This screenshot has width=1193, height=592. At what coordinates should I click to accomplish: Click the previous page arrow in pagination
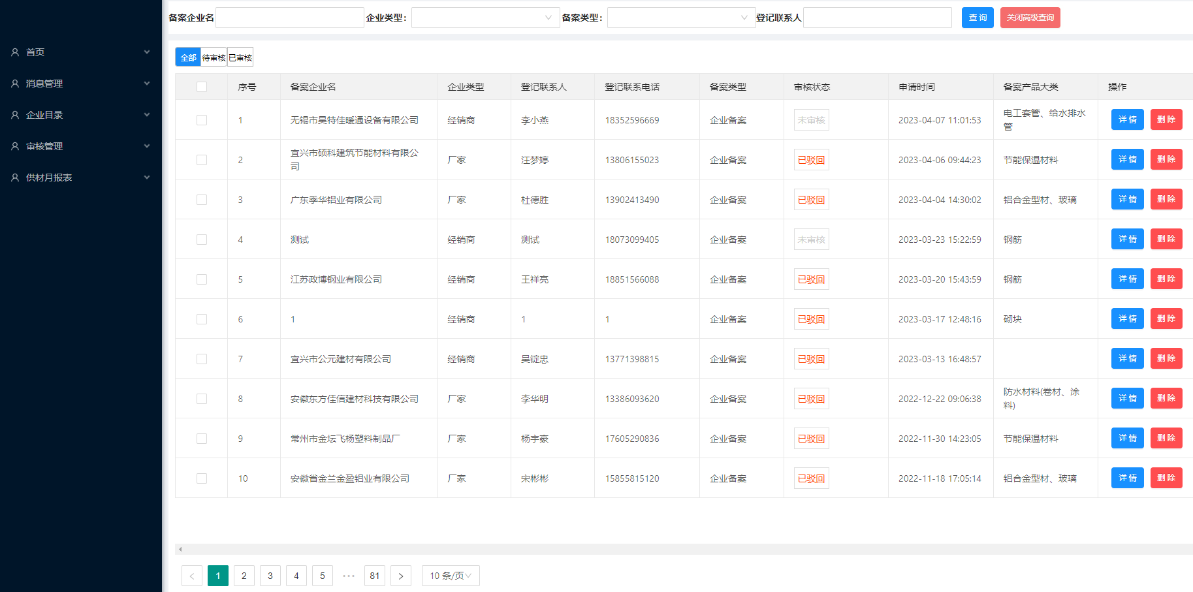click(x=191, y=576)
